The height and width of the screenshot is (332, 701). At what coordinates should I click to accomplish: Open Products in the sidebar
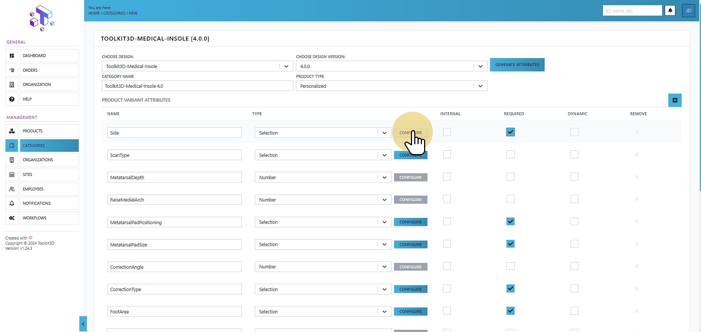click(49, 131)
